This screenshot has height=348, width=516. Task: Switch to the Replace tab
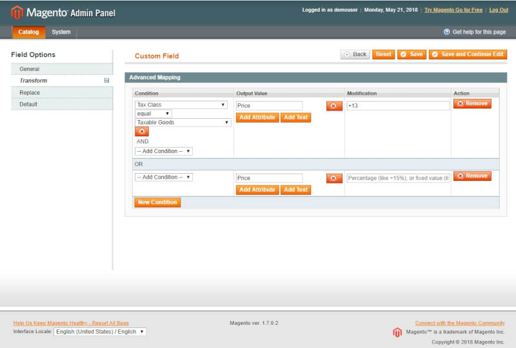point(62,92)
